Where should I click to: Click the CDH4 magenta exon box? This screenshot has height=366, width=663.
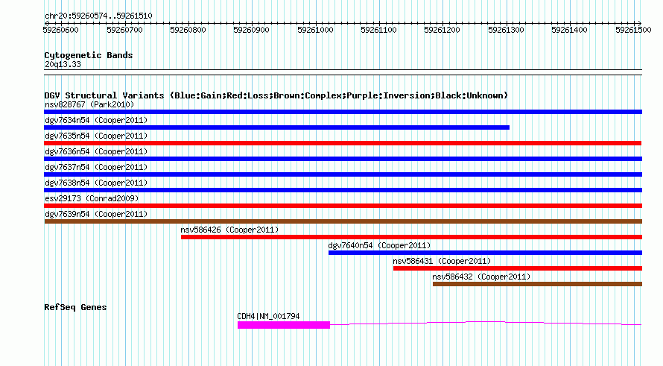point(284,325)
